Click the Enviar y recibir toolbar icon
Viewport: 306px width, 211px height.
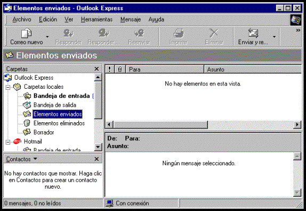pyautogui.click(x=253, y=33)
